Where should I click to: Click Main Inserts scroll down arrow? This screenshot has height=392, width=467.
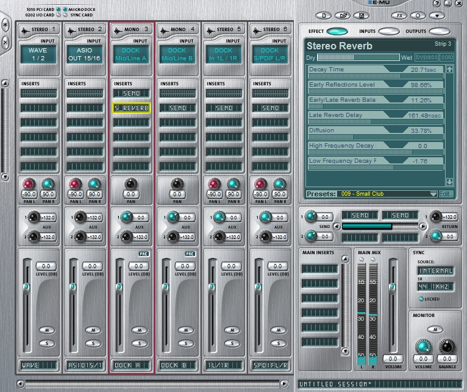pyautogui.click(x=345, y=352)
